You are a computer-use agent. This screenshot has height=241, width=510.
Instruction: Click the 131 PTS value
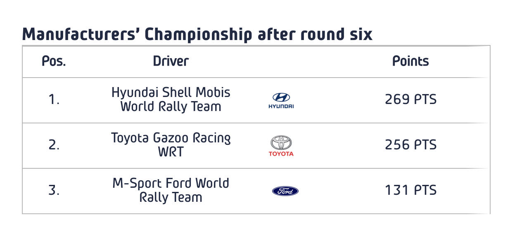tap(410, 190)
